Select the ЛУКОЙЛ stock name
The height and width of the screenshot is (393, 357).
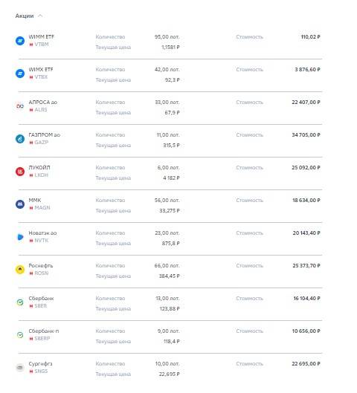tap(39, 167)
